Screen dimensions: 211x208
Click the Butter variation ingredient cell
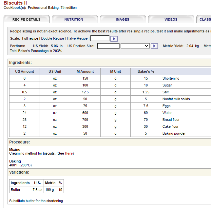[x=20, y=190]
